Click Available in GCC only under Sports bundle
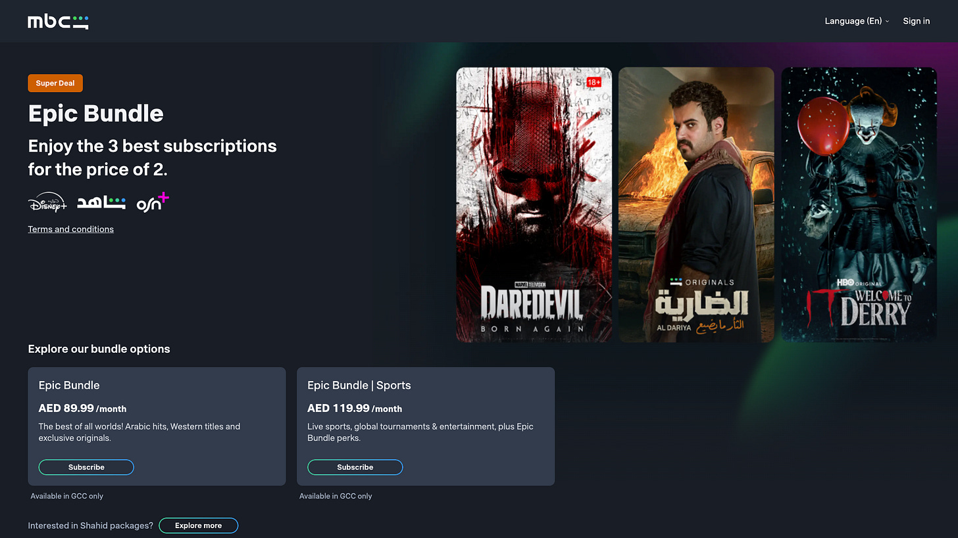 [x=336, y=496]
